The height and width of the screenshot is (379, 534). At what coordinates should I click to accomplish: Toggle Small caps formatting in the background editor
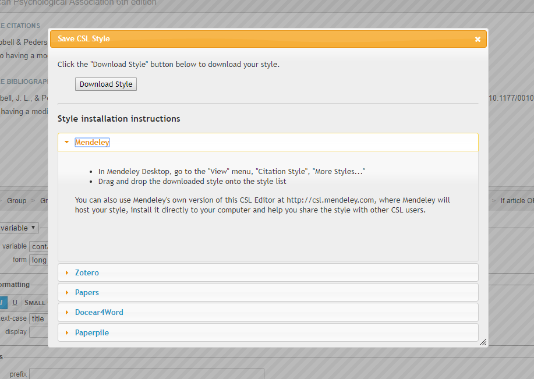click(x=35, y=303)
